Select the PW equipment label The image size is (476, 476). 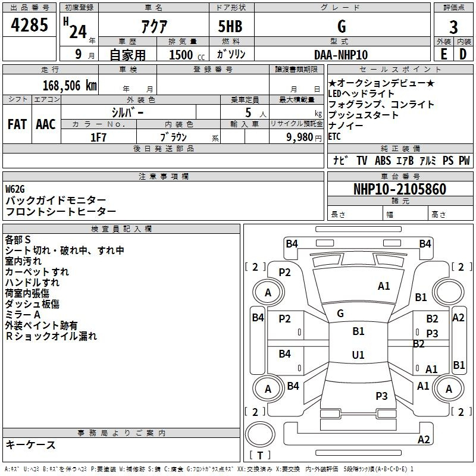464,160
